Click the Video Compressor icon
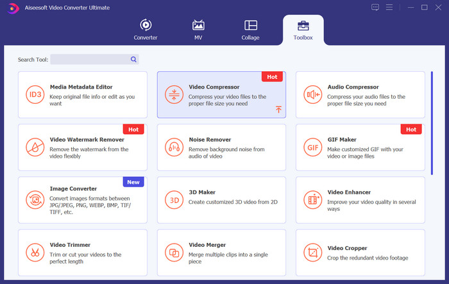Image resolution: width=449 pixels, height=284 pixels. (x=174, y=94)
